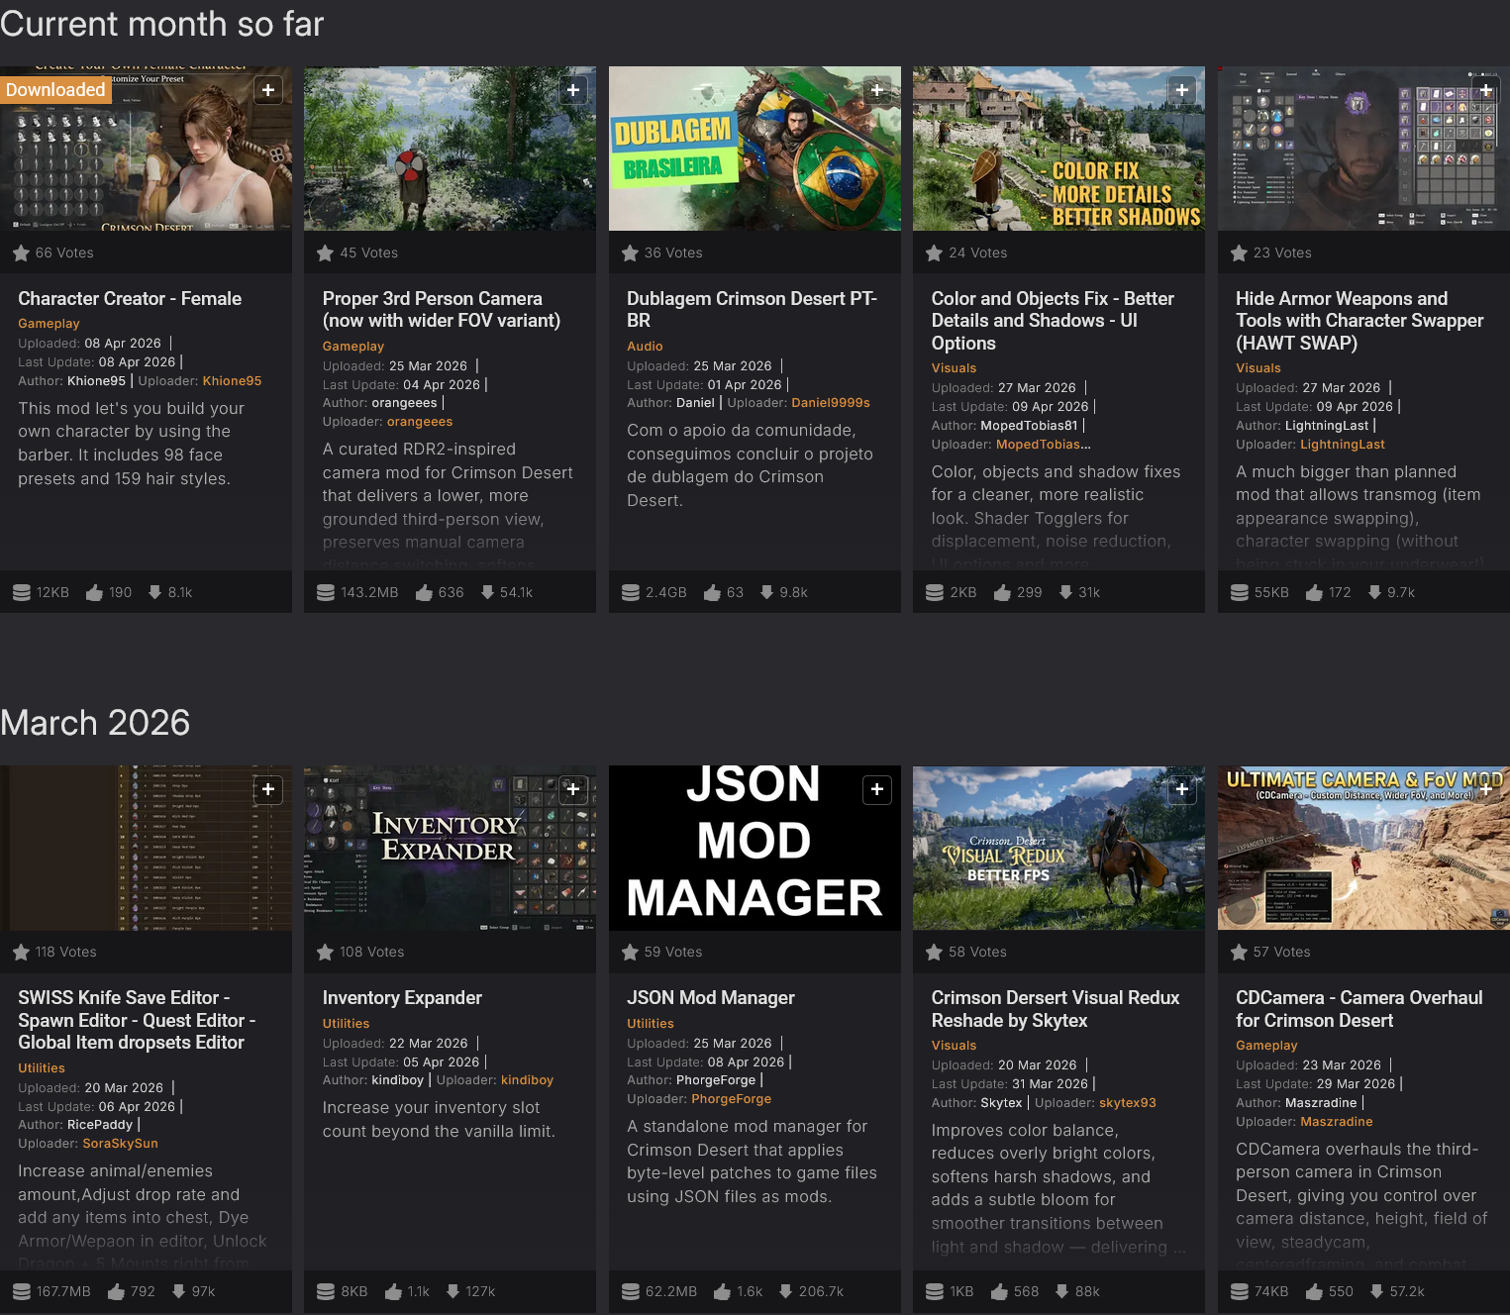Viewport: 1510px width, 1315px height.
Task: Open uploader LightningLast profile
Action: pos(1343,445)
